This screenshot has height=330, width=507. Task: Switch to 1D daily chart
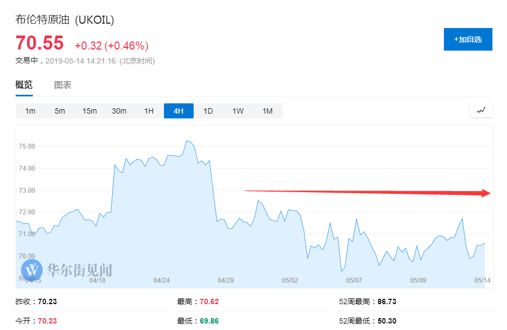208,111
